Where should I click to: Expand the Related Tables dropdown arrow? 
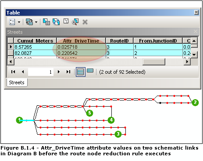36,22
